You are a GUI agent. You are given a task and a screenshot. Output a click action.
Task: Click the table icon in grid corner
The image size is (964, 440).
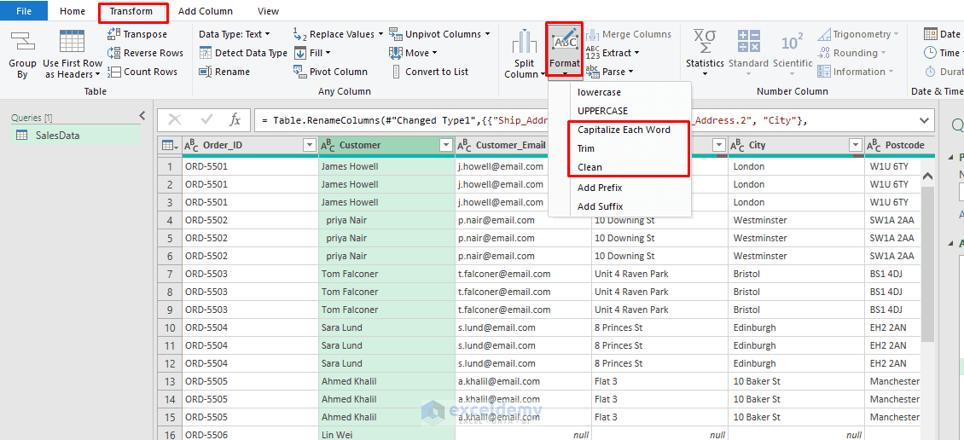(168, 146)
